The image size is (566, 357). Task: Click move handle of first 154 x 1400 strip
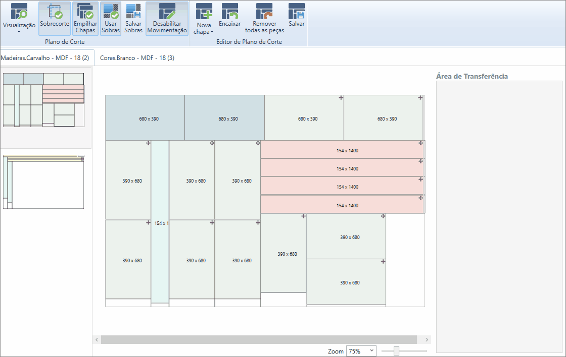pyautogui.click(x=420, y=143)
